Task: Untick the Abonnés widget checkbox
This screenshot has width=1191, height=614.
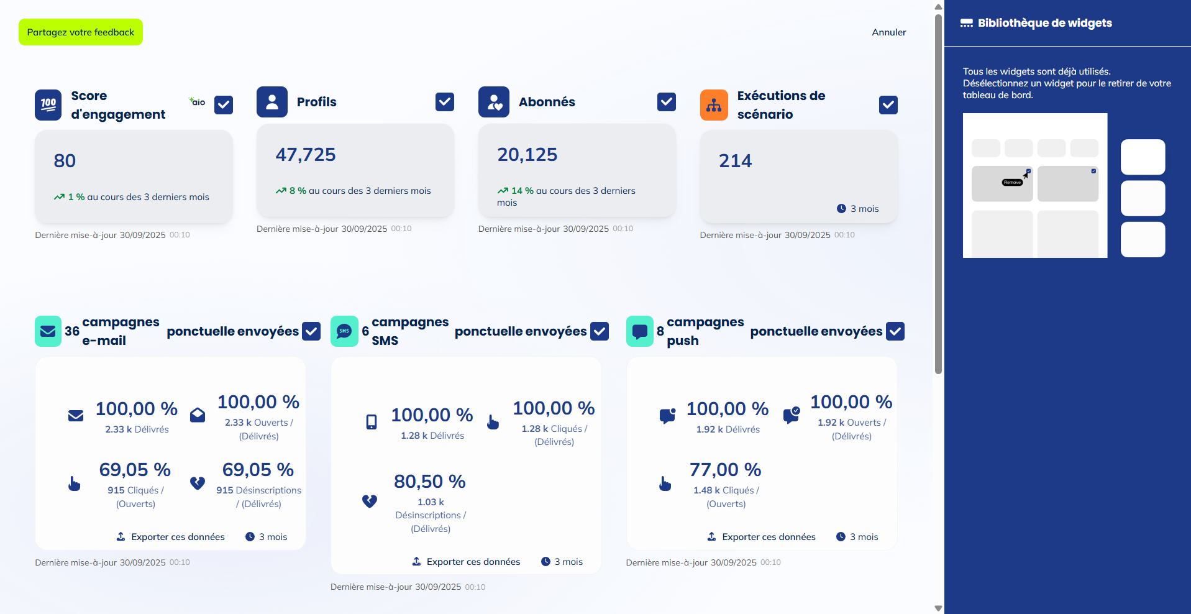Action: [667, 102]
